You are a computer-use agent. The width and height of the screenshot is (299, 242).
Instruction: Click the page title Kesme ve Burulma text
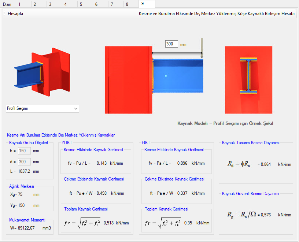[x=217, y=14]
